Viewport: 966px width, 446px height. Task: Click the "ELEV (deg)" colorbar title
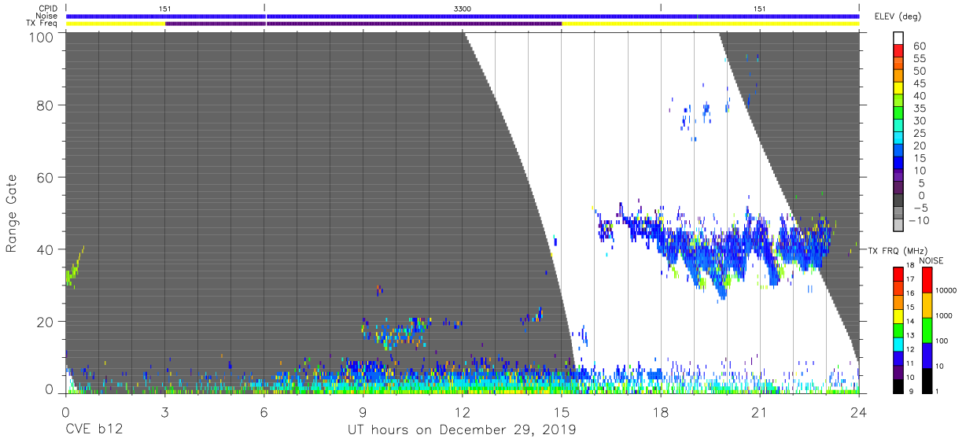point(898,17)
